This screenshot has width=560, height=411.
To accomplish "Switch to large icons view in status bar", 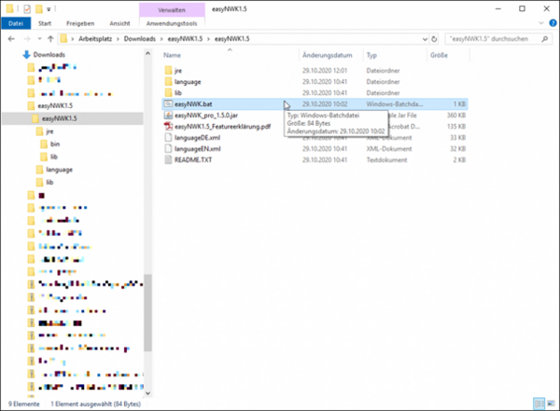I will 552,404.
